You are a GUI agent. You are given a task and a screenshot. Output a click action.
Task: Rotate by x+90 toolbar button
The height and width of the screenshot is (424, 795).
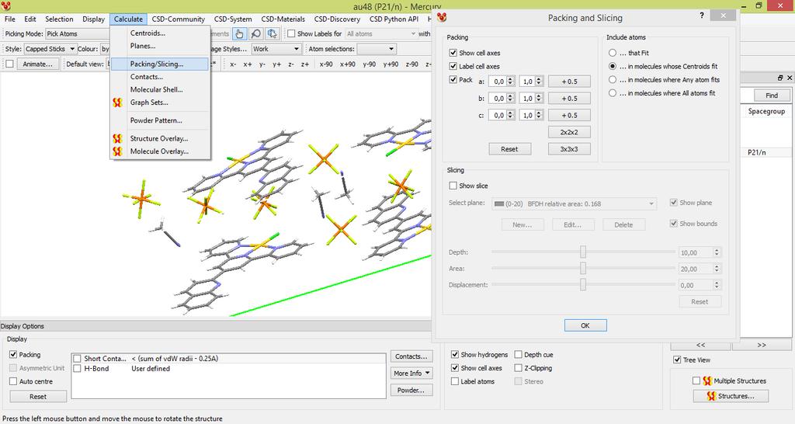coord(348,64)
